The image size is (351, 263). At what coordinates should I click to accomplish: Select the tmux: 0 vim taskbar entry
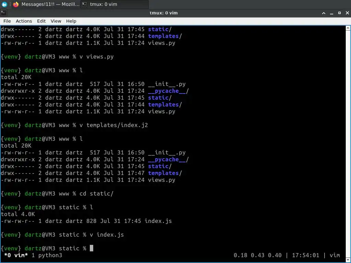pos(114,4)
